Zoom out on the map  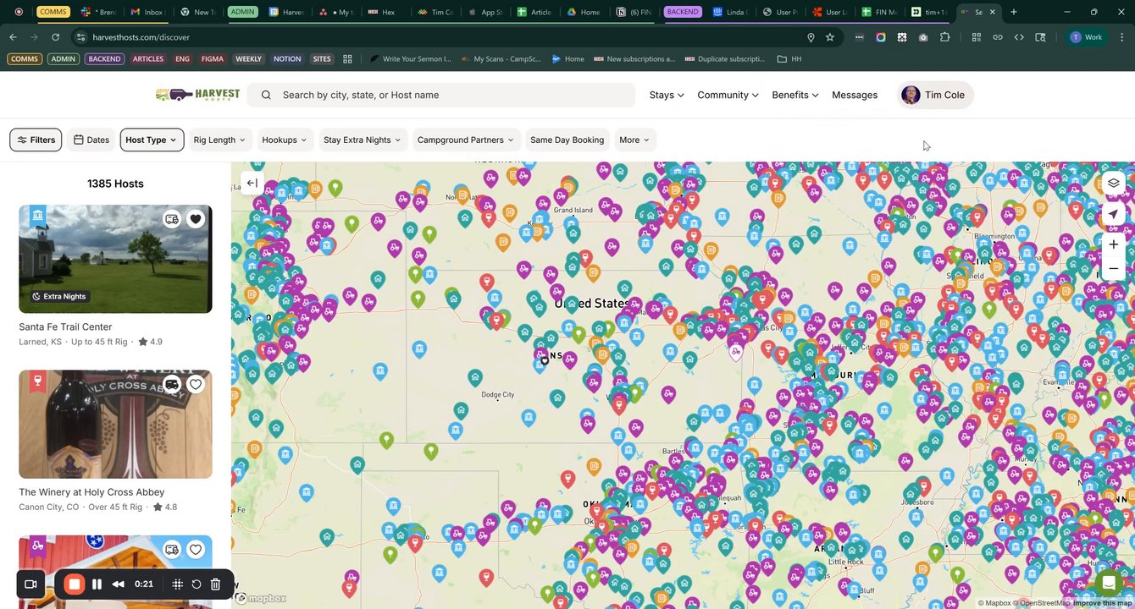click(x=1113, y=269)
